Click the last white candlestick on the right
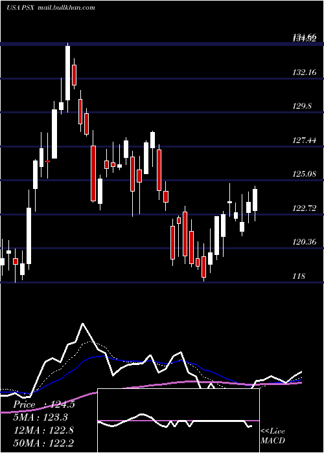Screen dimensions: 324x453 point(255,200)
